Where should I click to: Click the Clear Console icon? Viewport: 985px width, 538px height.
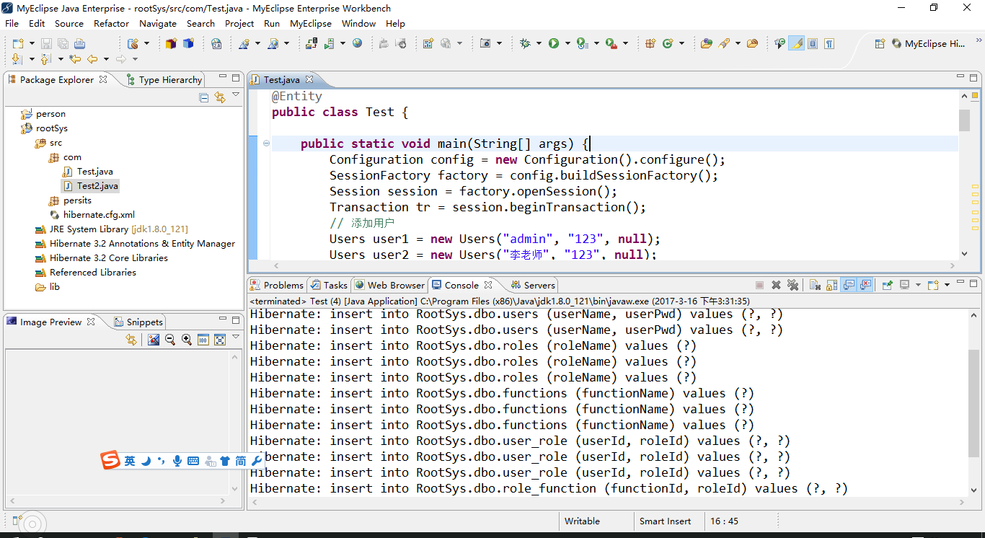[x=815, y=285]
